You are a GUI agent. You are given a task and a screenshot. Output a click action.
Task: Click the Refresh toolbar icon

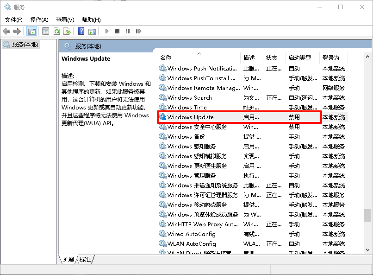pyautogui.click(x=56, y=31)
